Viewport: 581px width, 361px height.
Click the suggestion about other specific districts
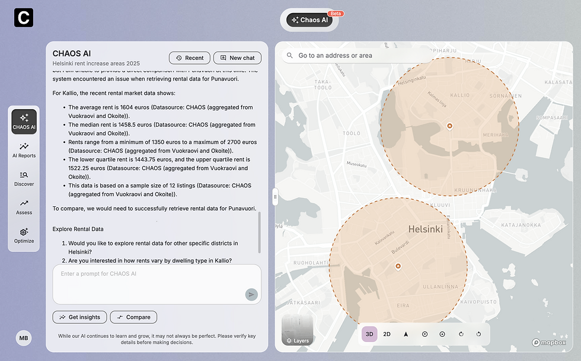click(153, 248)
